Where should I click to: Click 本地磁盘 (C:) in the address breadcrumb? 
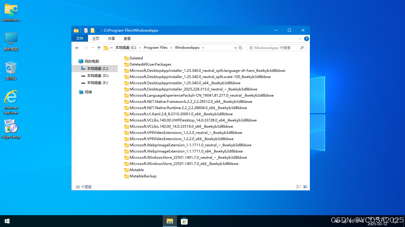click(126, 48)
